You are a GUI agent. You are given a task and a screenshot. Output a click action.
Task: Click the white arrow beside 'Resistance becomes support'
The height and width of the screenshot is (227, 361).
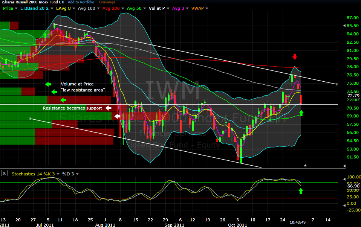(x=109, y=108)
